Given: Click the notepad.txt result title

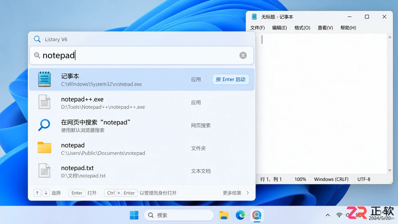Looking at the screenshot, I should pos(77,168).
